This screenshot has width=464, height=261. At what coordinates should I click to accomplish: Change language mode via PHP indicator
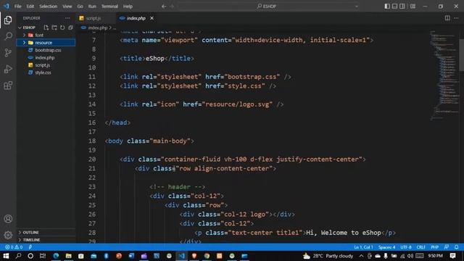pyautogui.click(x=434, y=247)
